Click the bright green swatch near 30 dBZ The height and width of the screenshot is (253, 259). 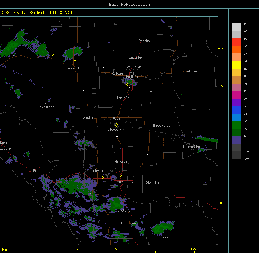(x=236, y=125)
